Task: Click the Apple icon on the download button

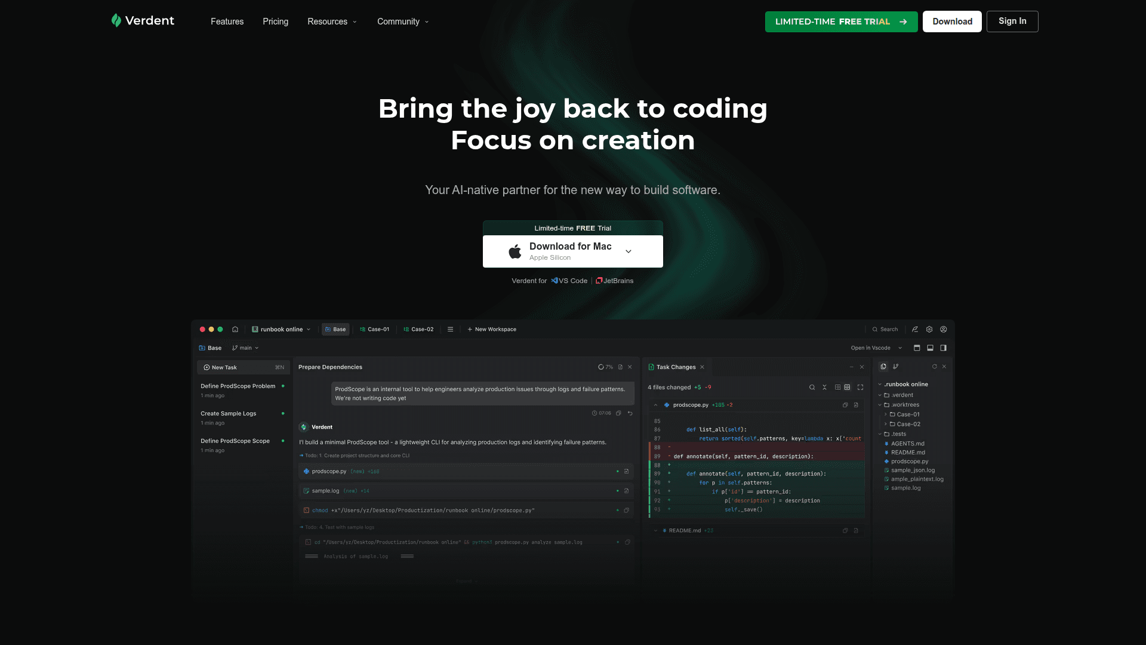Action: 515,251
